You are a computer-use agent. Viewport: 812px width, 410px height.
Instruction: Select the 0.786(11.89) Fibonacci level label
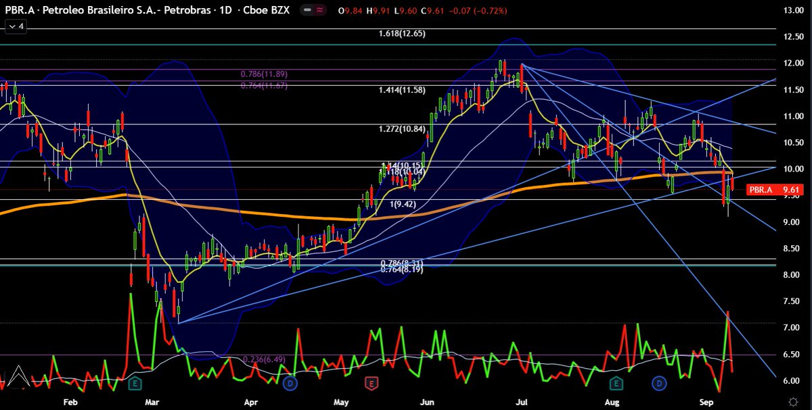click(264, 74)
